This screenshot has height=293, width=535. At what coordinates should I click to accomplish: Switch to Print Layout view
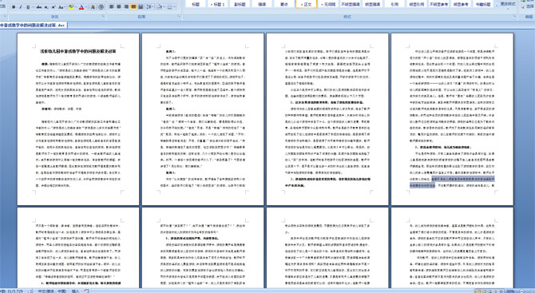click(478, 291)
